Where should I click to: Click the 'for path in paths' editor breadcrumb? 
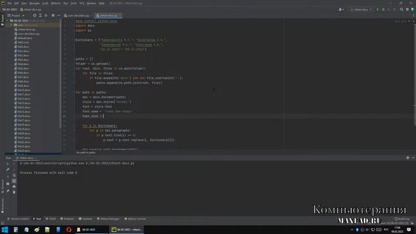pyautogui.click(x=86, y=153)
